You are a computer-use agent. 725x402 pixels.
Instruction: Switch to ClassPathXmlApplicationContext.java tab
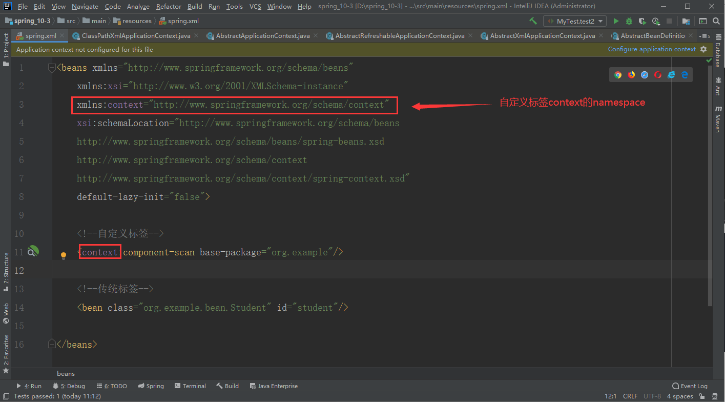(136, 36)
